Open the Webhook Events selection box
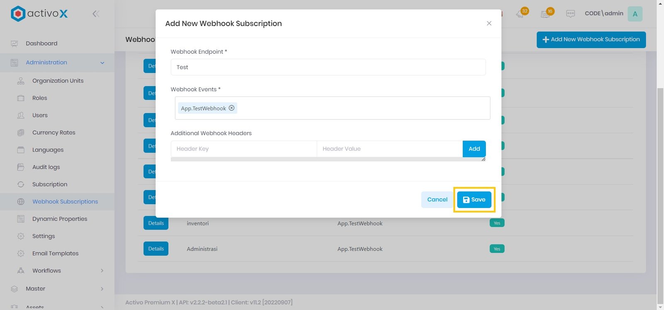The height and width of the screenshot is (310, 664). [332, 108]
